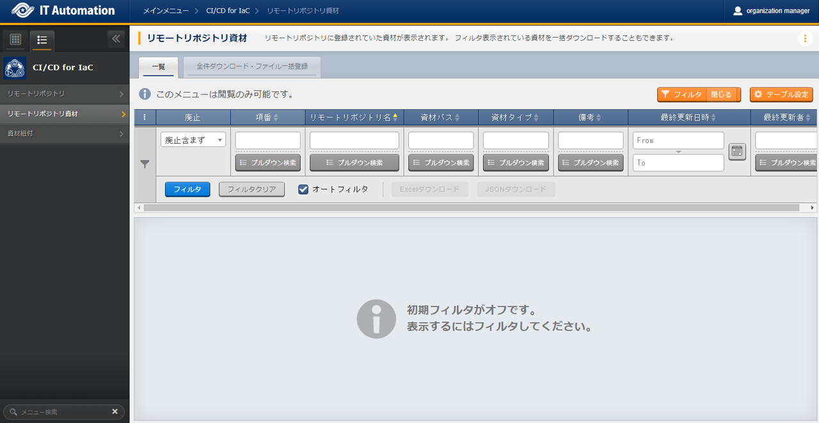
Task: Select リモートリポジトリ in sidebar menu
Action: (x=64, y=94)
